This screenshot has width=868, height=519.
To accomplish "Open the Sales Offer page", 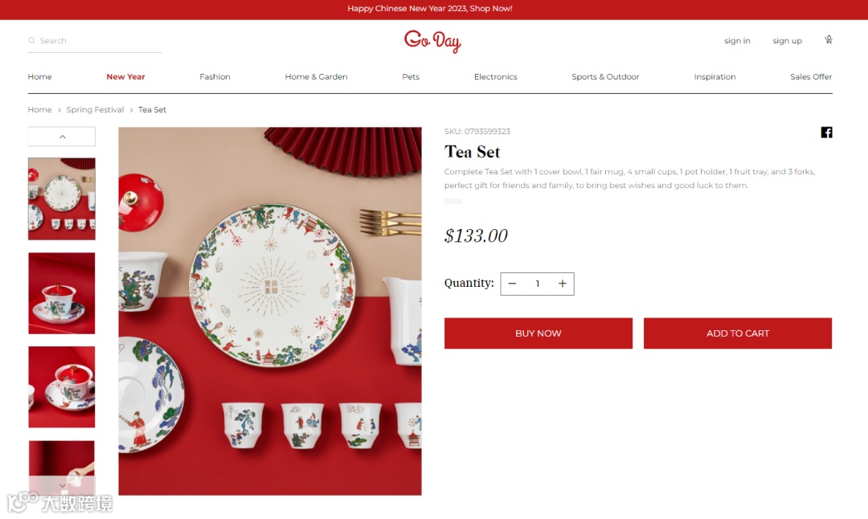I will pyautogui.click(x=811, y=77).
